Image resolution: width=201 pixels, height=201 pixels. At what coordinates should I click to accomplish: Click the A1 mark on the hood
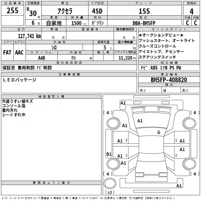(x=140, y=121)
